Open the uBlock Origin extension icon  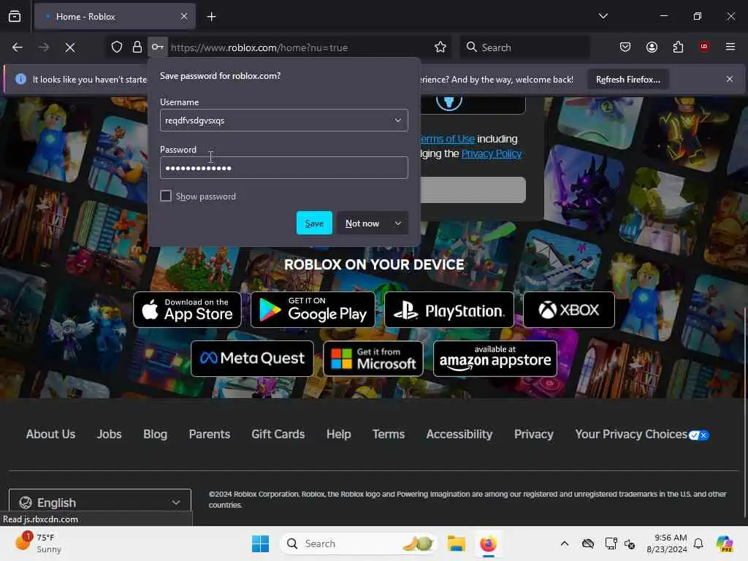tap(704, 47)
